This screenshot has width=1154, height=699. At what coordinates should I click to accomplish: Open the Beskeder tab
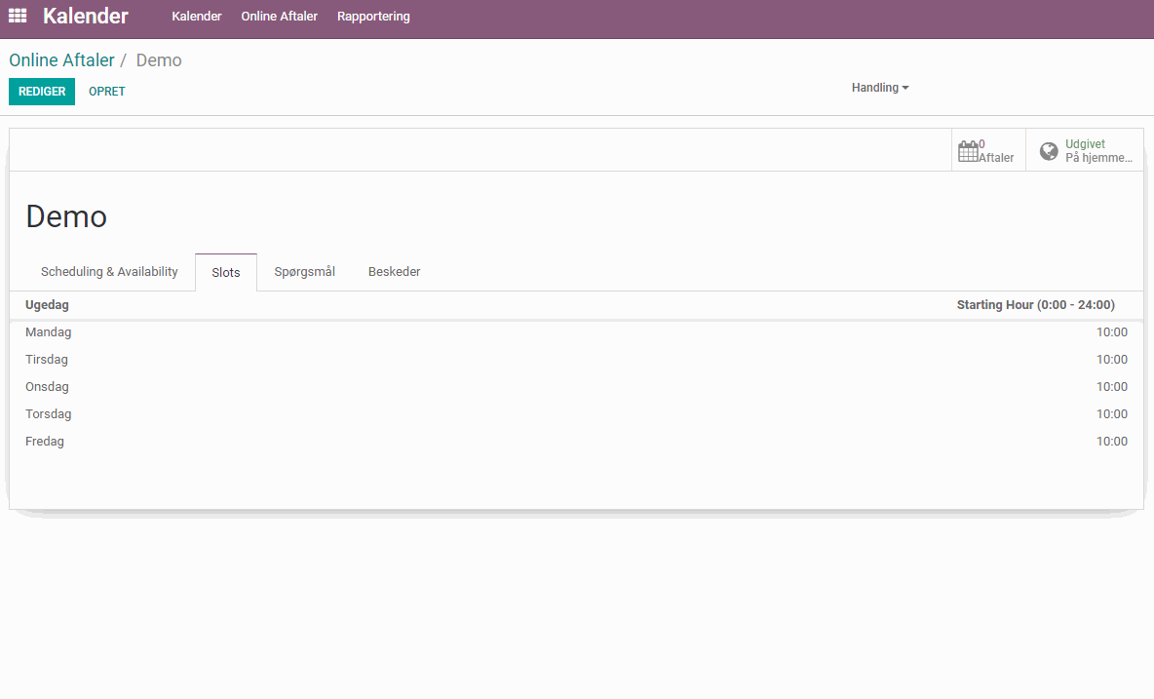[395, 271]
